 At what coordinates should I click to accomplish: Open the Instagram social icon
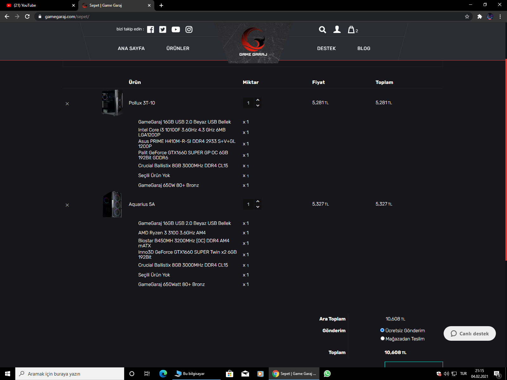coord(189,29)
